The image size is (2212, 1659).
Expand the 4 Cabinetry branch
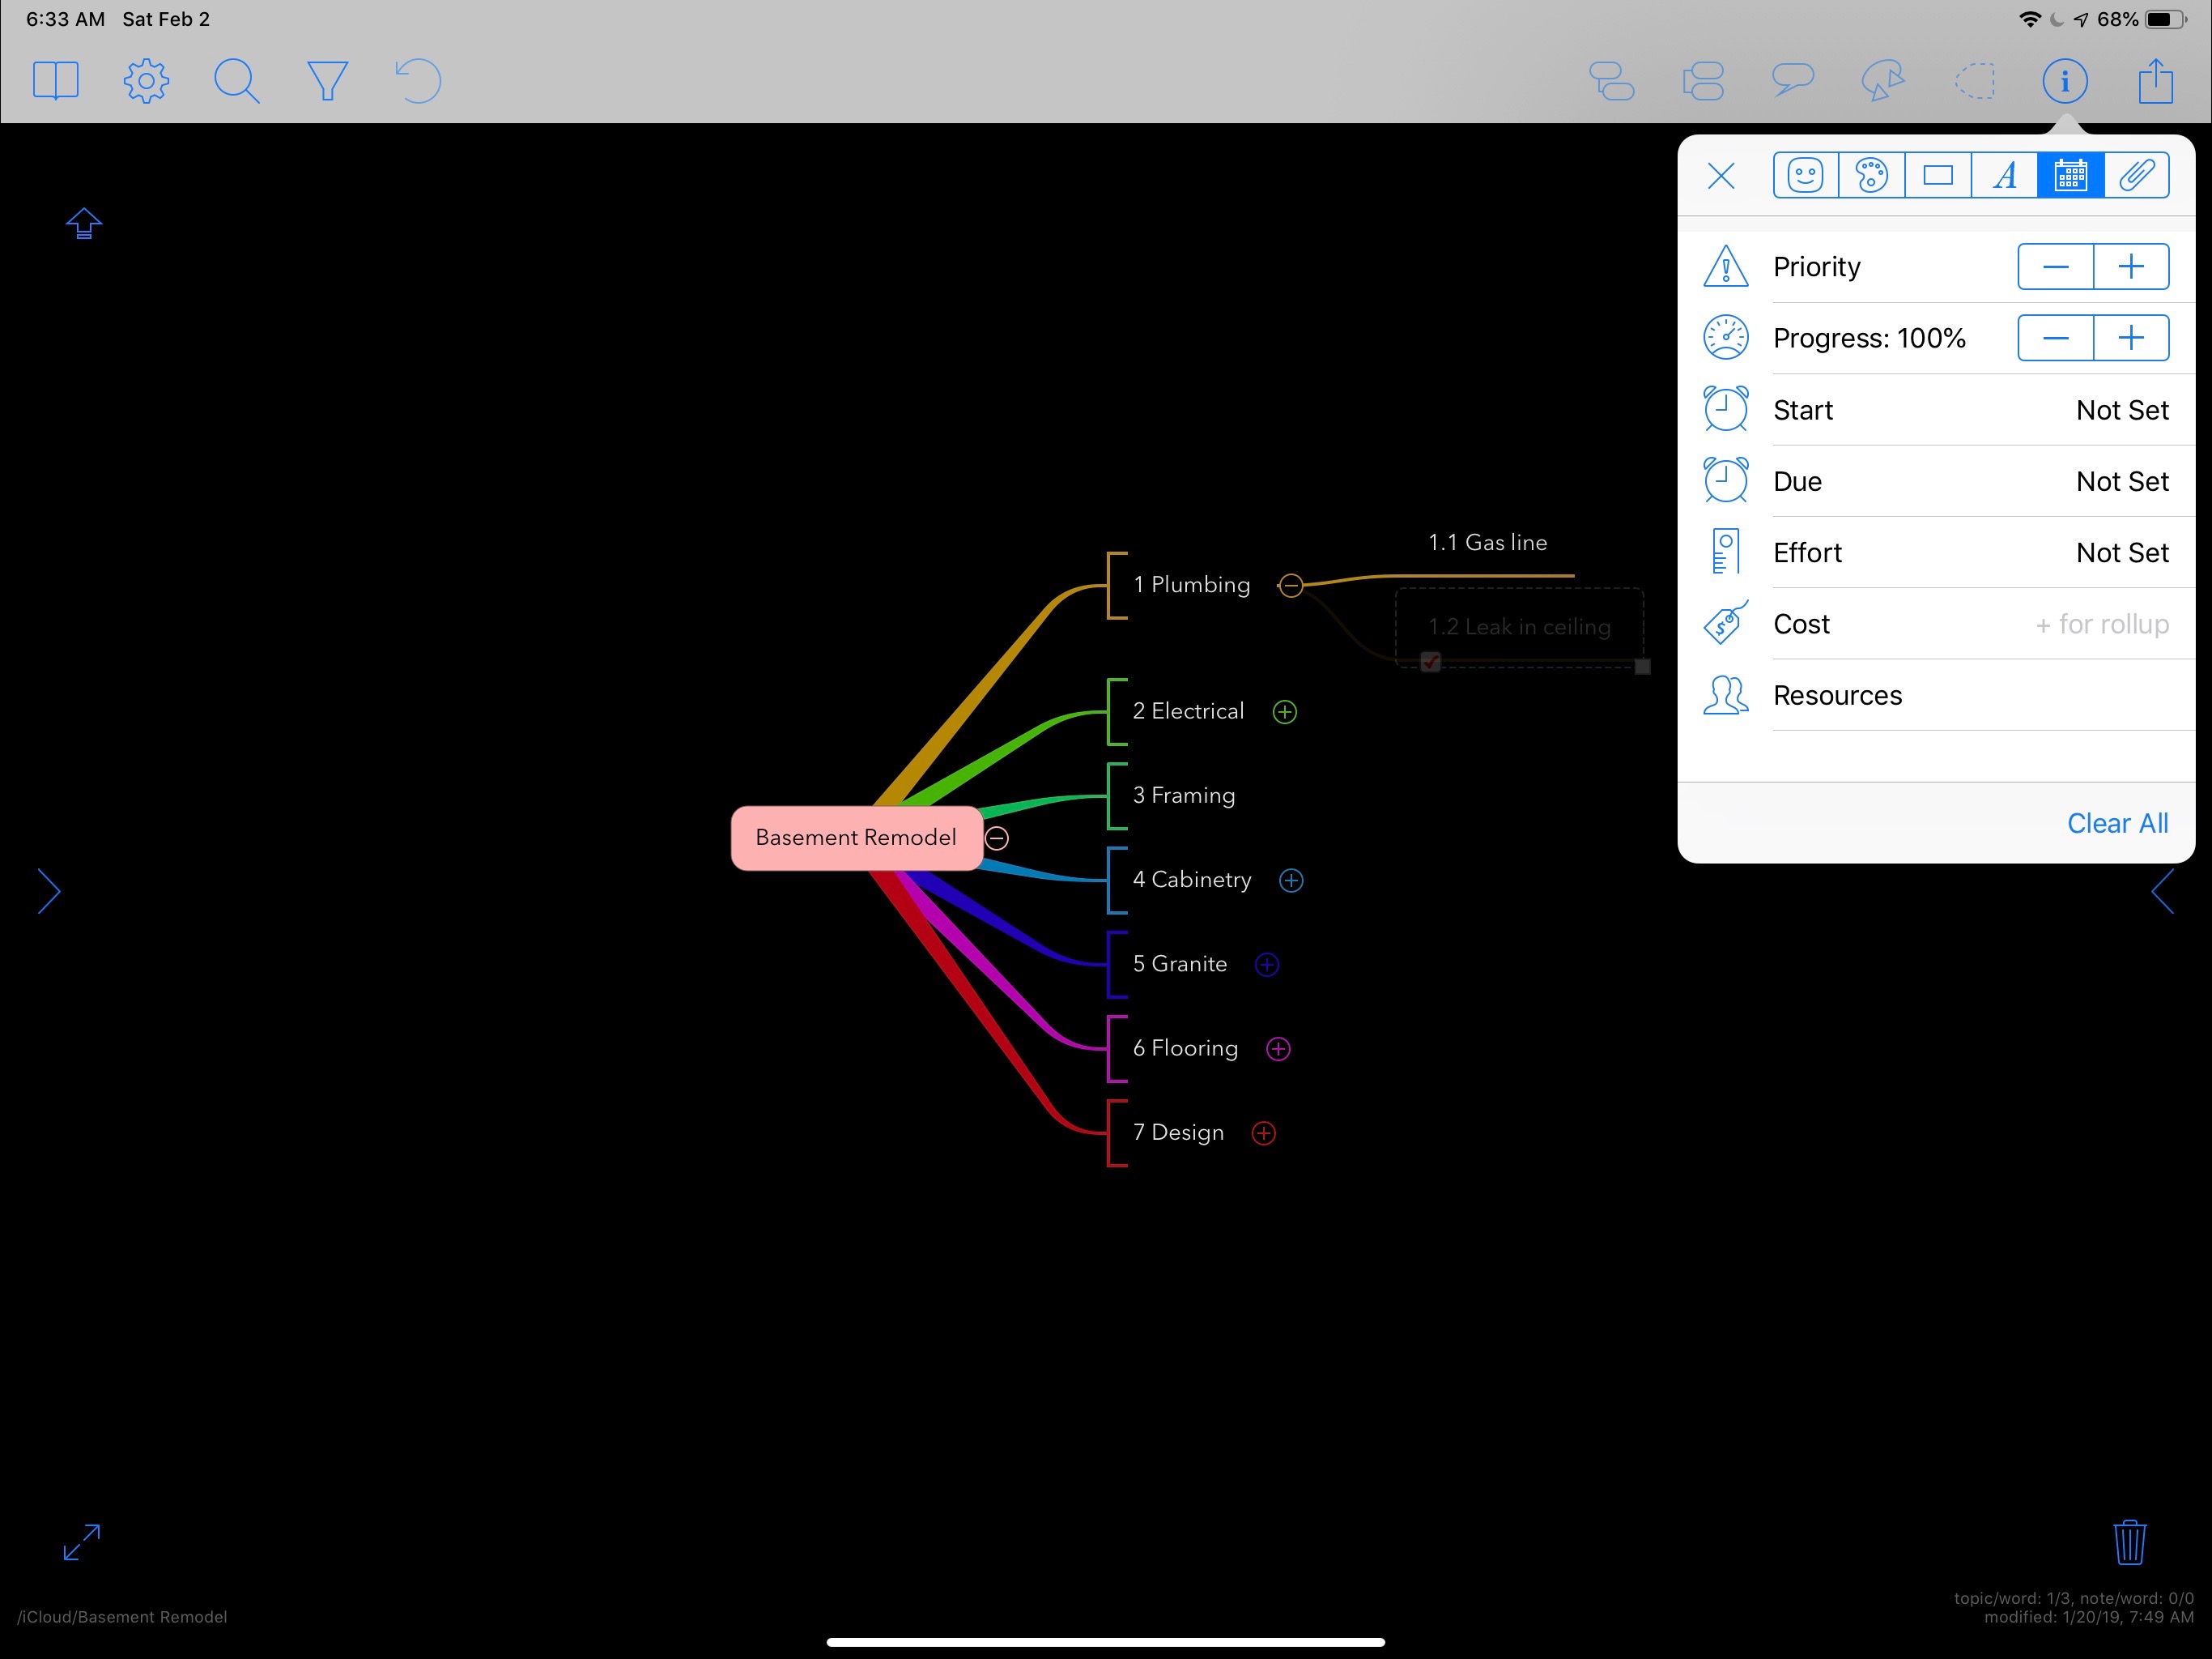(x=1291, y=881)
